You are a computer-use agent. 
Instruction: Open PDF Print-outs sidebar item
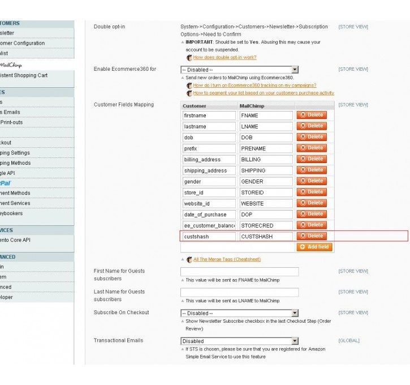tap(37, 122)
